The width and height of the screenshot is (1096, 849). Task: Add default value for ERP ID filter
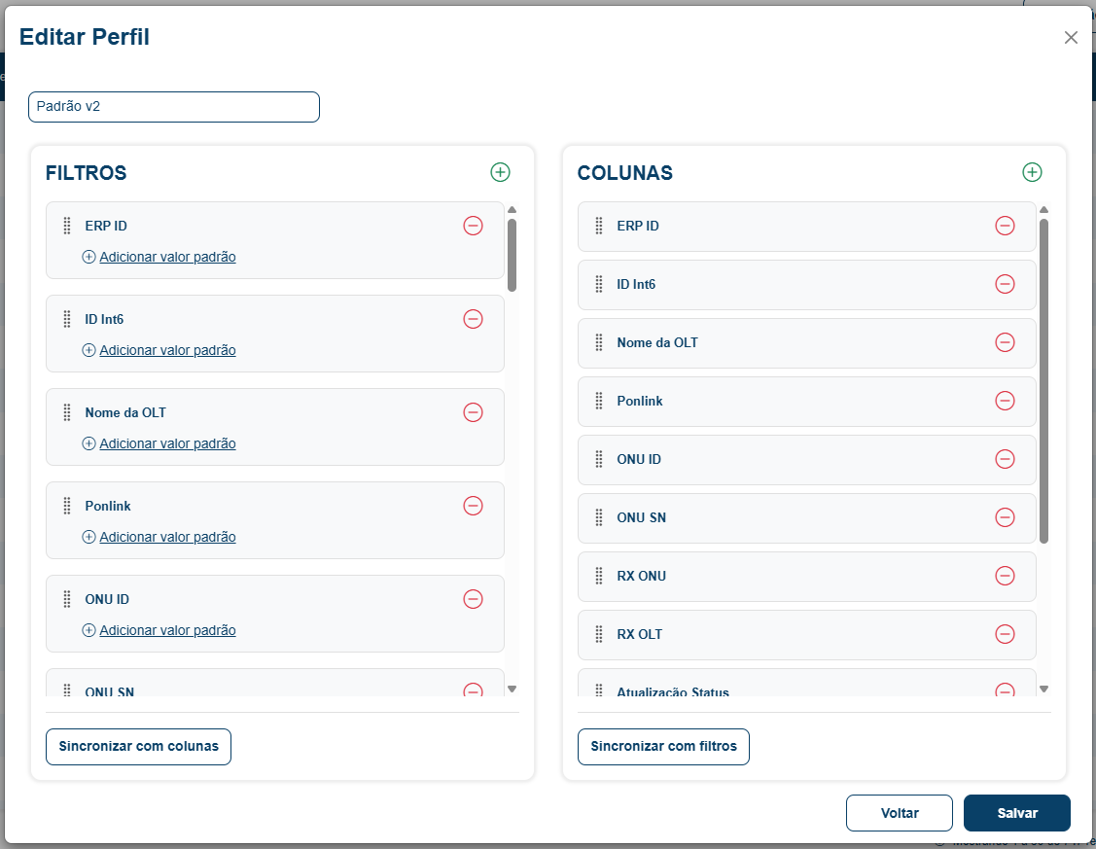(159, 257)
